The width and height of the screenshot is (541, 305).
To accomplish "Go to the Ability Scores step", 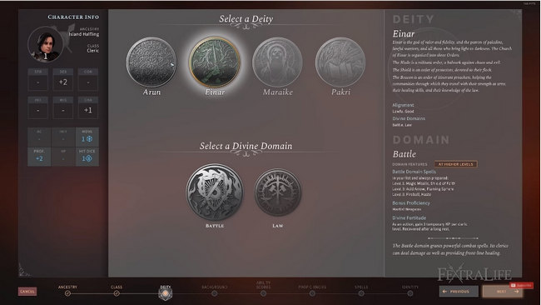I will 263,293.
